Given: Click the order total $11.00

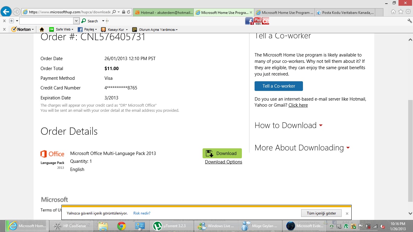Looking at the screenshot, I should [112, 69].
